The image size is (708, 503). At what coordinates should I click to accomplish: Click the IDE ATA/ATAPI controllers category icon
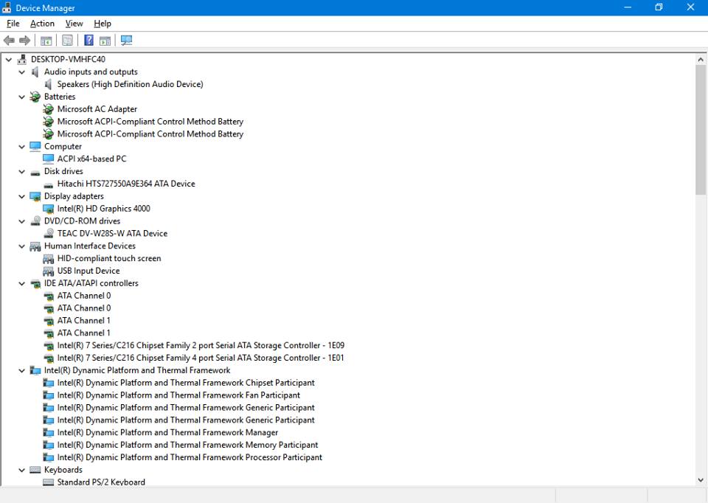[x=35, y=283]
